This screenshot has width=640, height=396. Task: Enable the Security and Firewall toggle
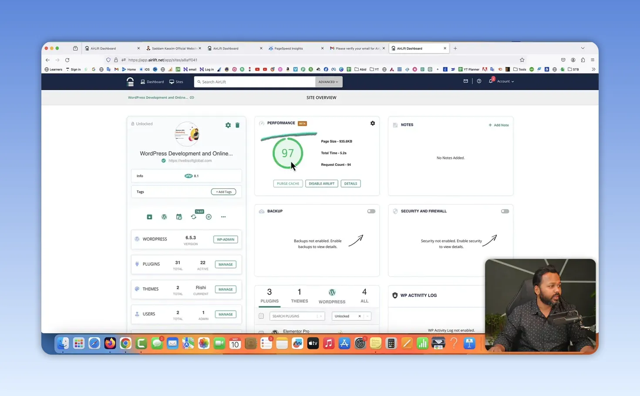tap(505, 211)
